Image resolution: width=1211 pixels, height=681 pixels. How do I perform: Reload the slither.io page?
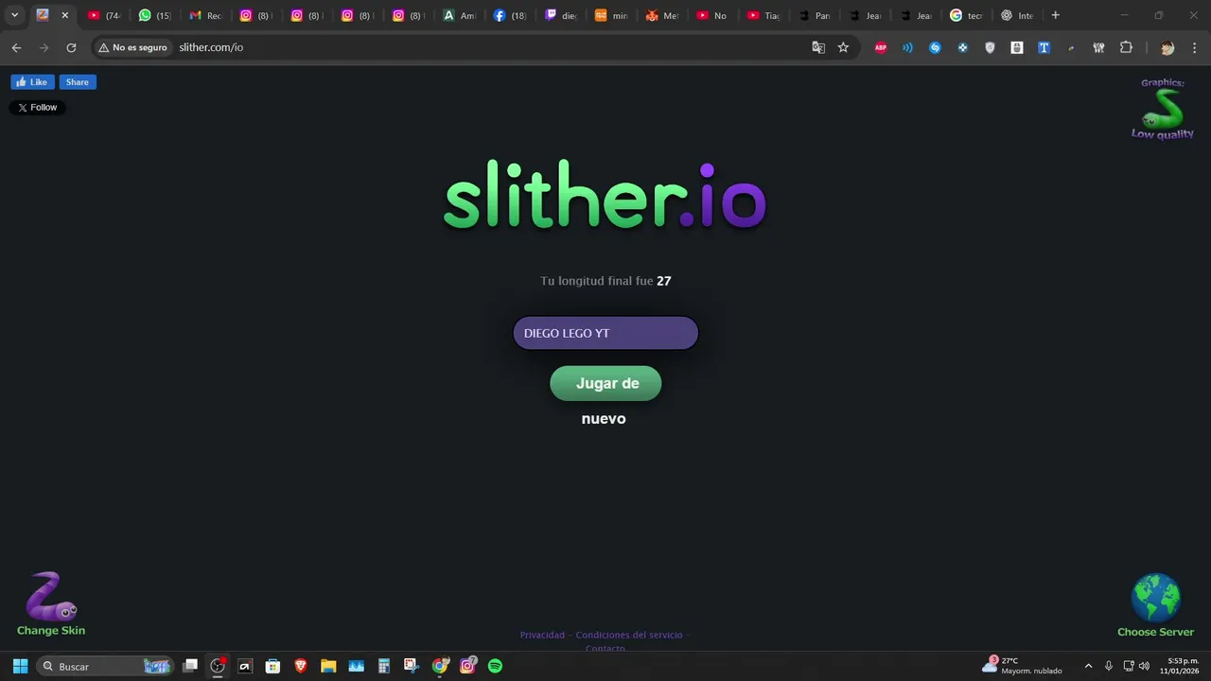coord(71,47)
